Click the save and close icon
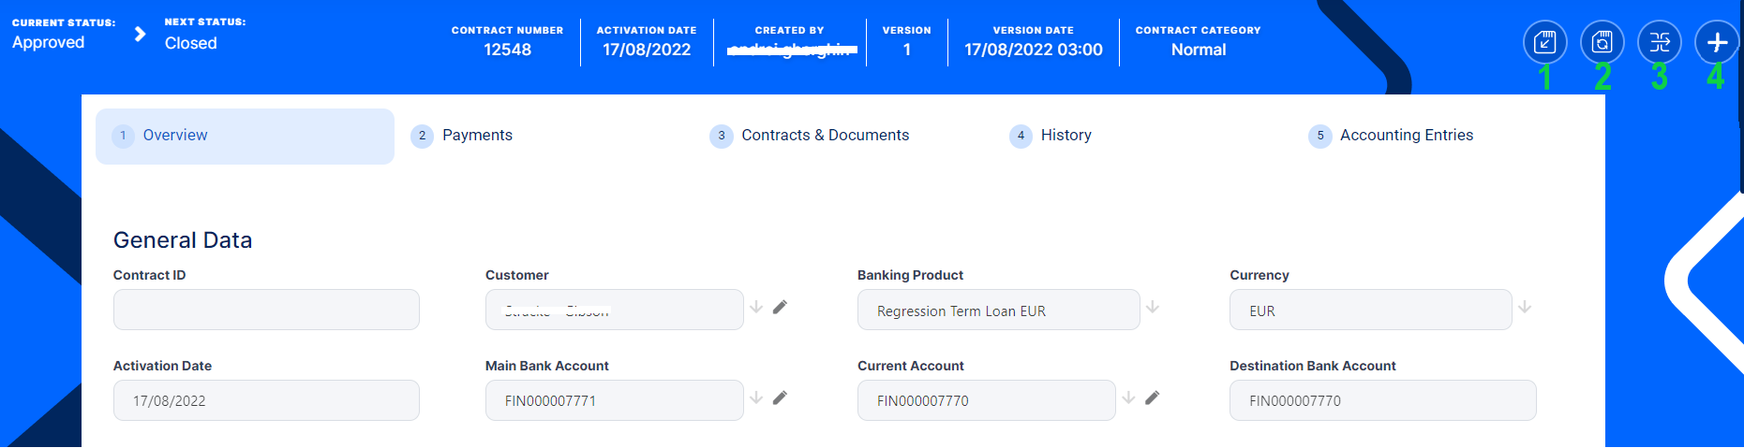This screenshot has height=448, width=1744. [1544, 42]
